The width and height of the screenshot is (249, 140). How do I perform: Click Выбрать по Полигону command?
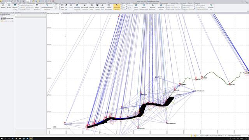[188, 9]
